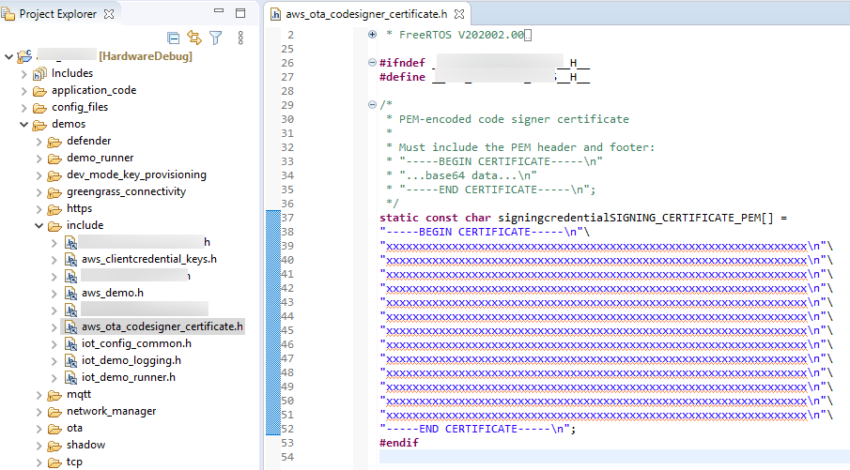Collapse the #ifndef block fold marker
Image resolution: width=850 pixels, height=470 pixels.
[x=373, y=63]
